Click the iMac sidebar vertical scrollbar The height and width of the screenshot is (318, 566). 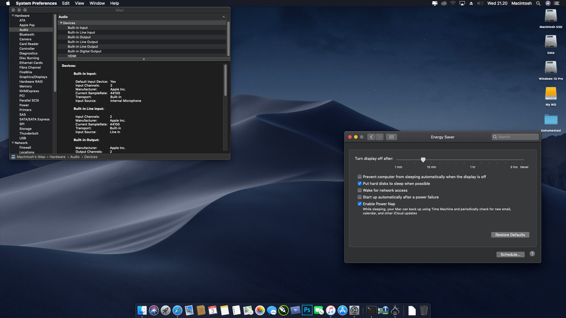55,53
